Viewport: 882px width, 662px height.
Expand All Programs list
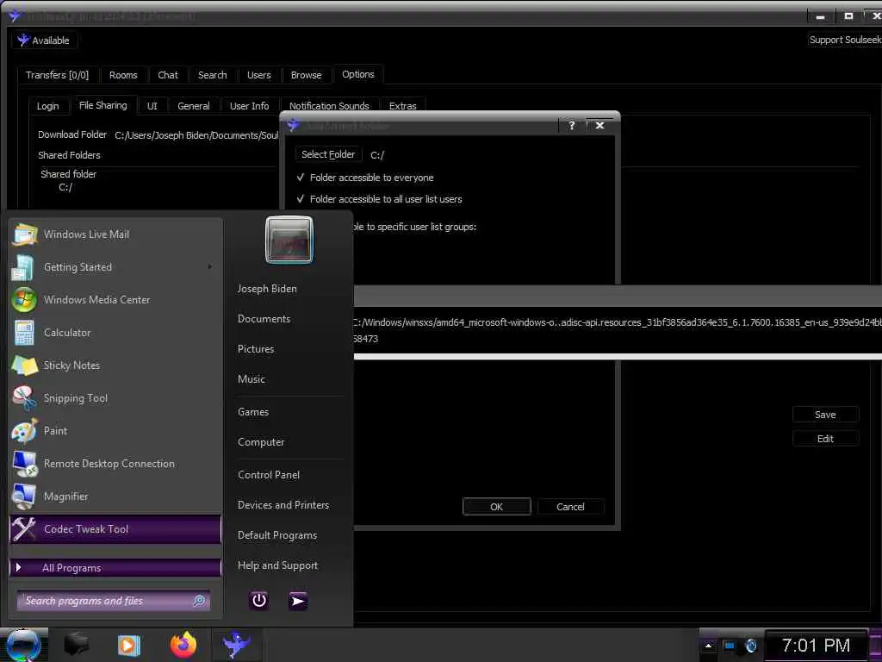tap(115, 567)
